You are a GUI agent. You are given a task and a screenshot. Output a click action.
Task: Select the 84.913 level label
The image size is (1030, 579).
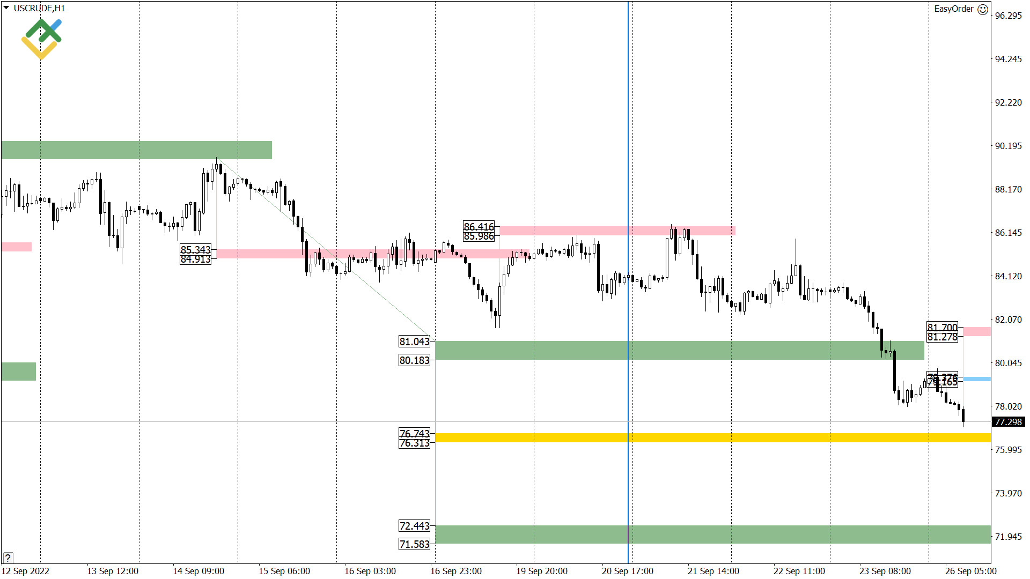coord(195,259)
